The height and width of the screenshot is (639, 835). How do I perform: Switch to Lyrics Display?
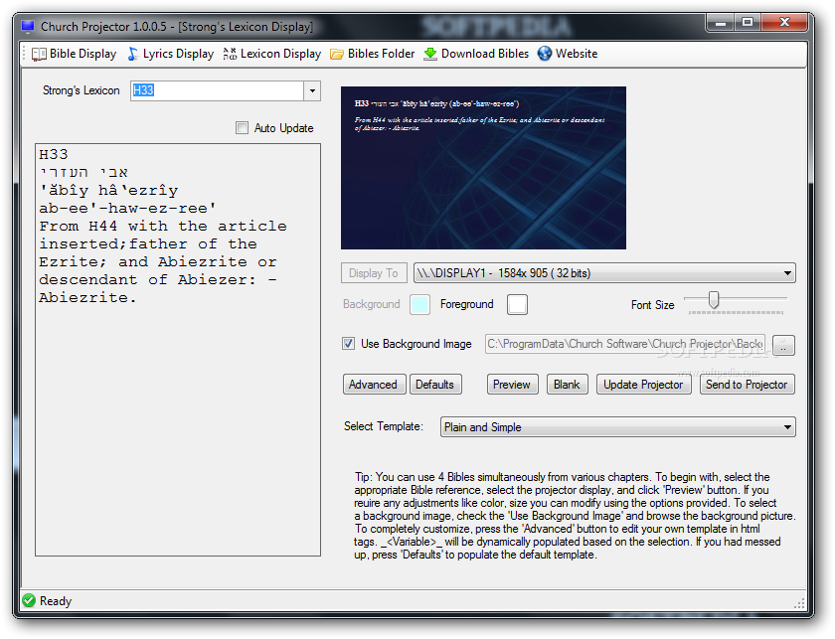pyautogui.click(x=170, y=54)
